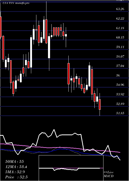Click the 12MA : 53.4 readout
This screenshot has width=129, height=181.
click(x=16, y=167)
